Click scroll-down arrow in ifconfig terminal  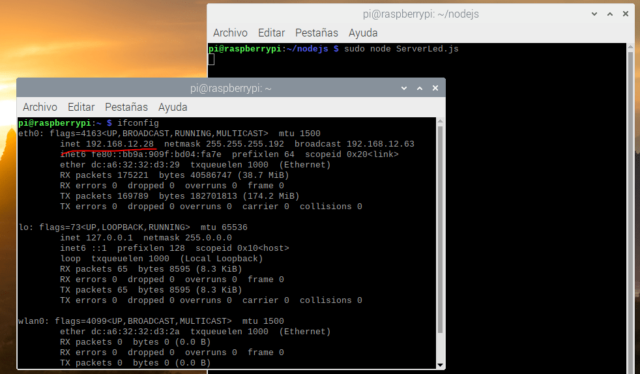[440, 364]
